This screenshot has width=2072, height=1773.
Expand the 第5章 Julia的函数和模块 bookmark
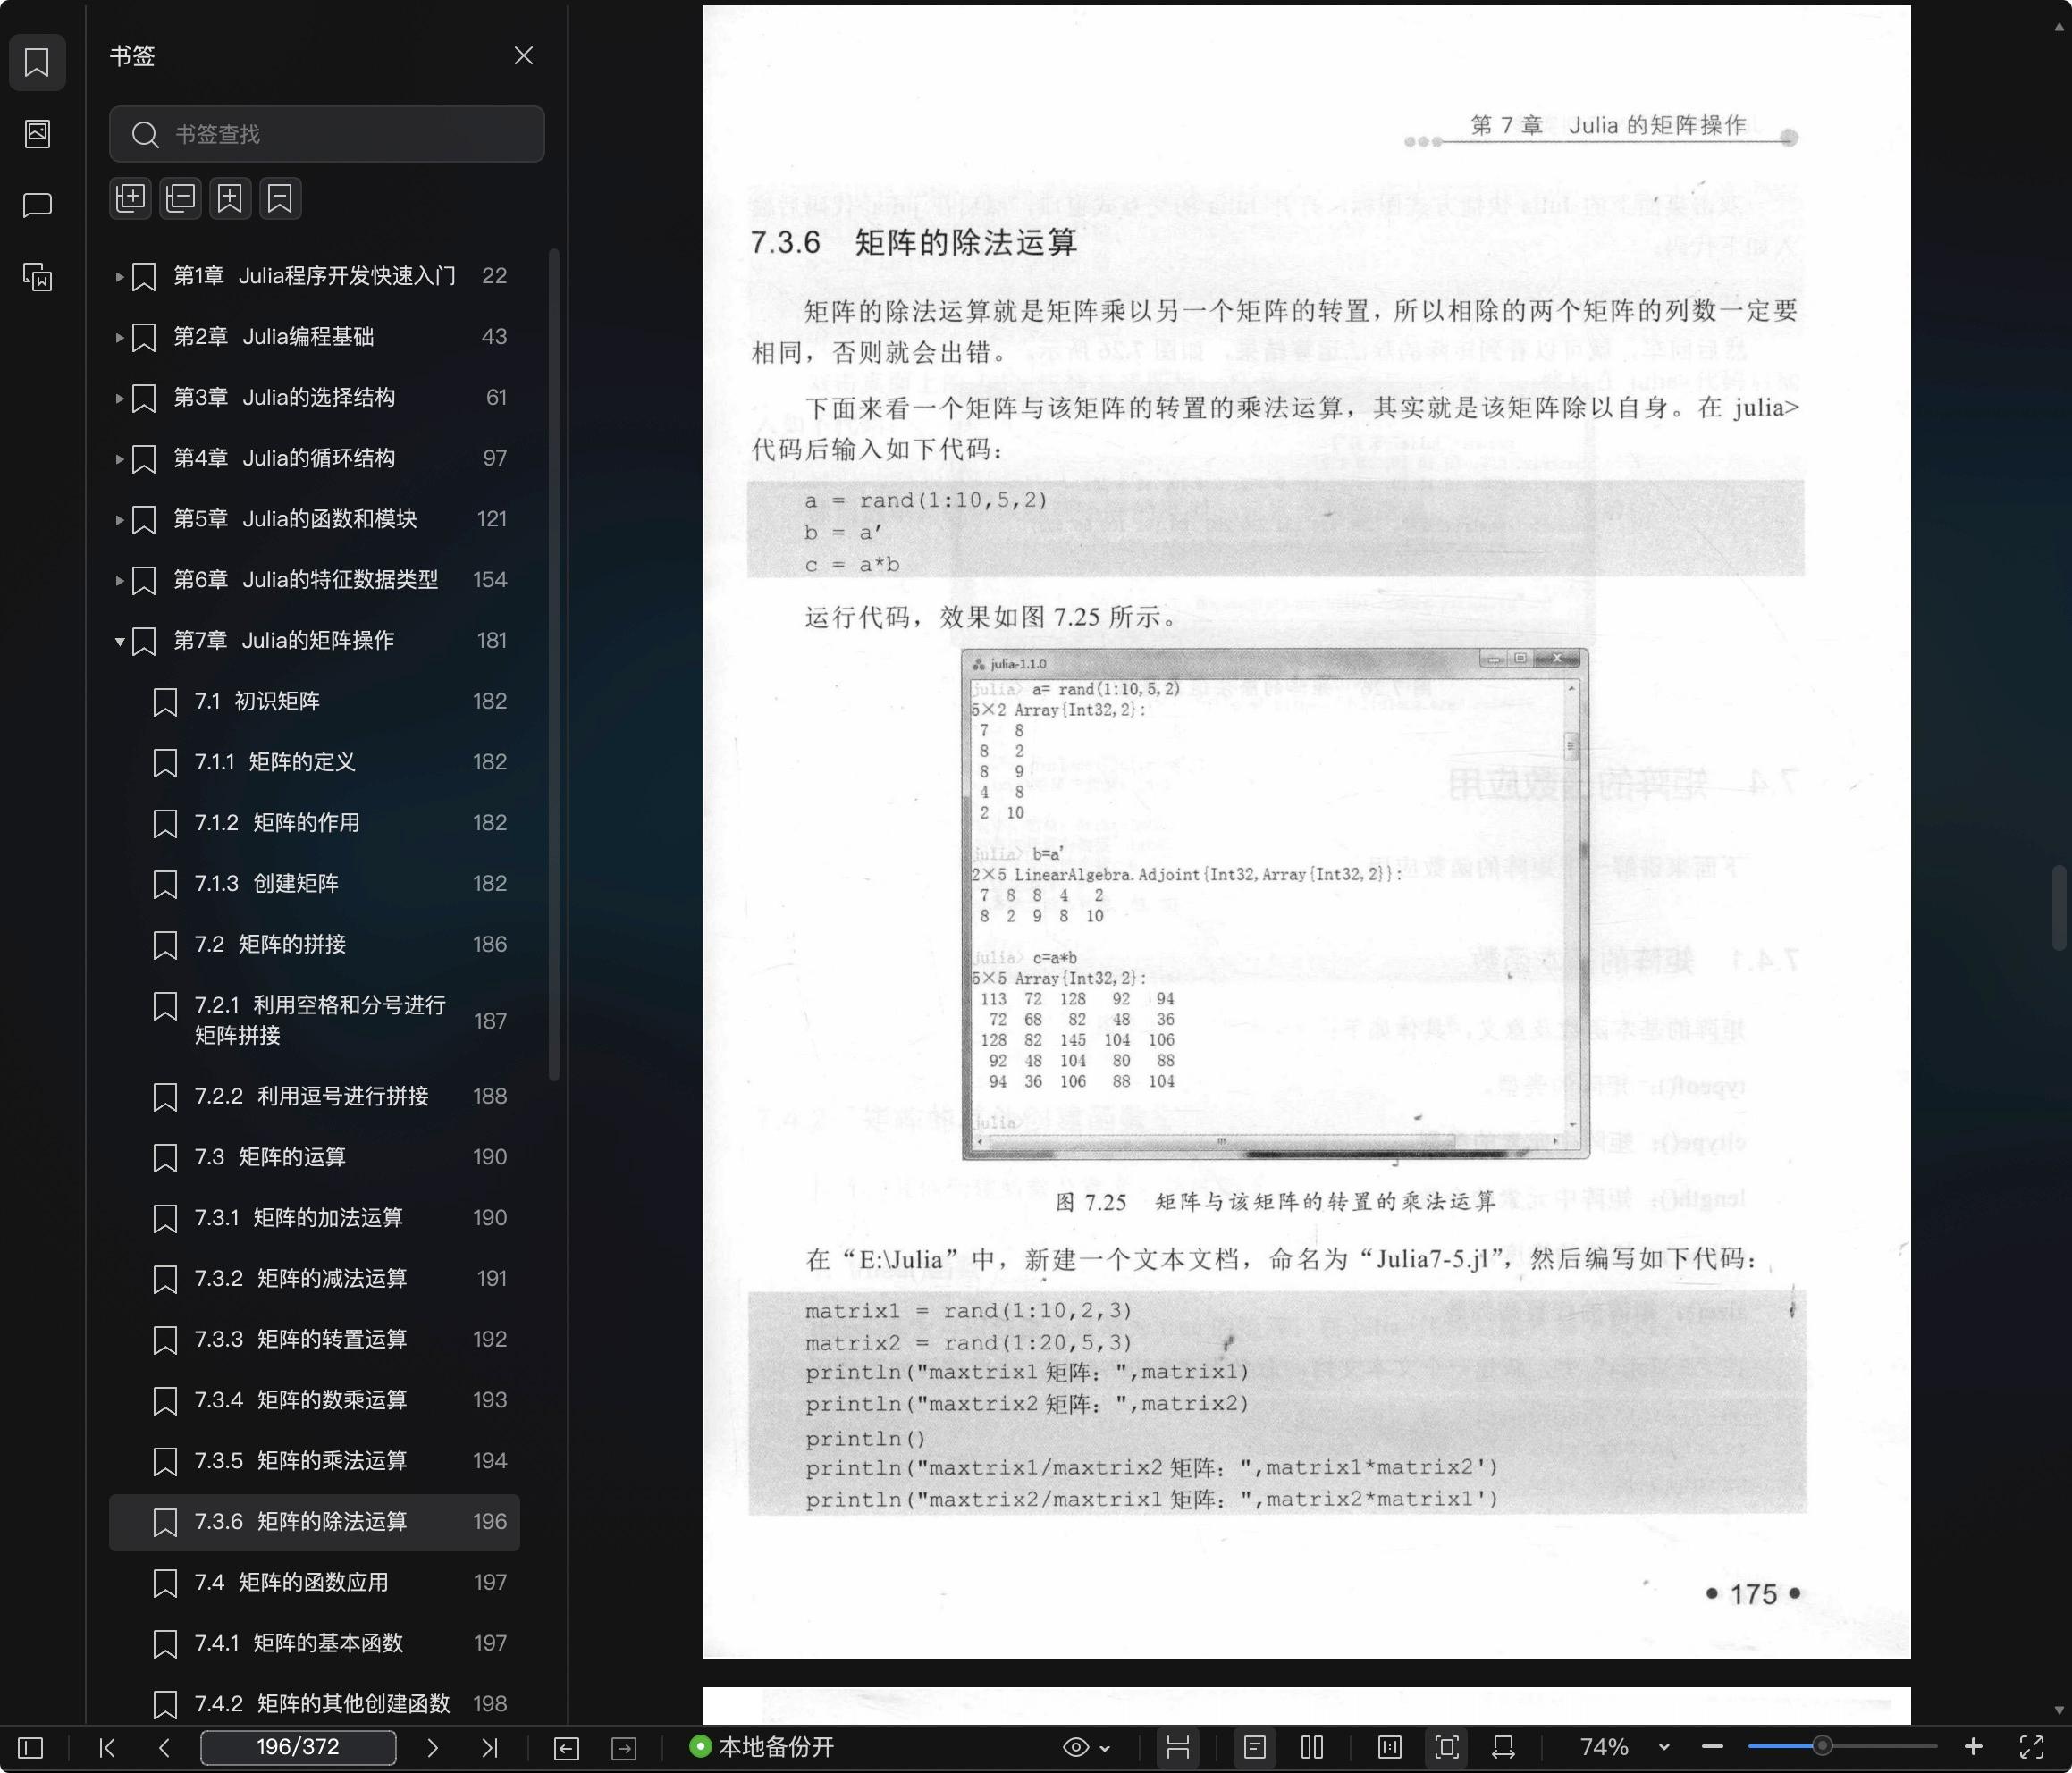coord(119,519)
